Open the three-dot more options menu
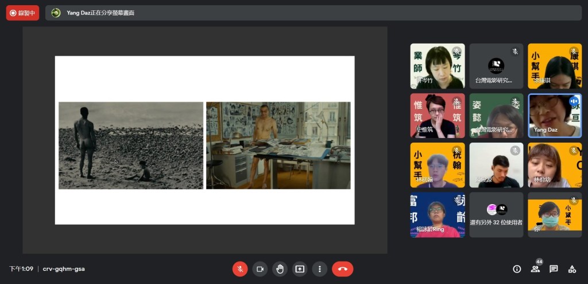 coord(320,268)
